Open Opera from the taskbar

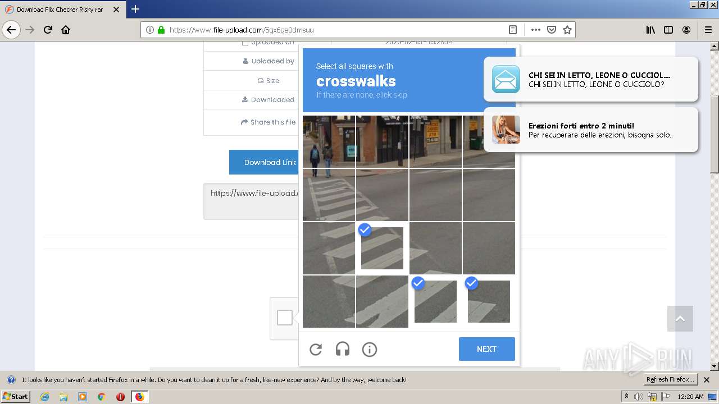pos(120,397)
